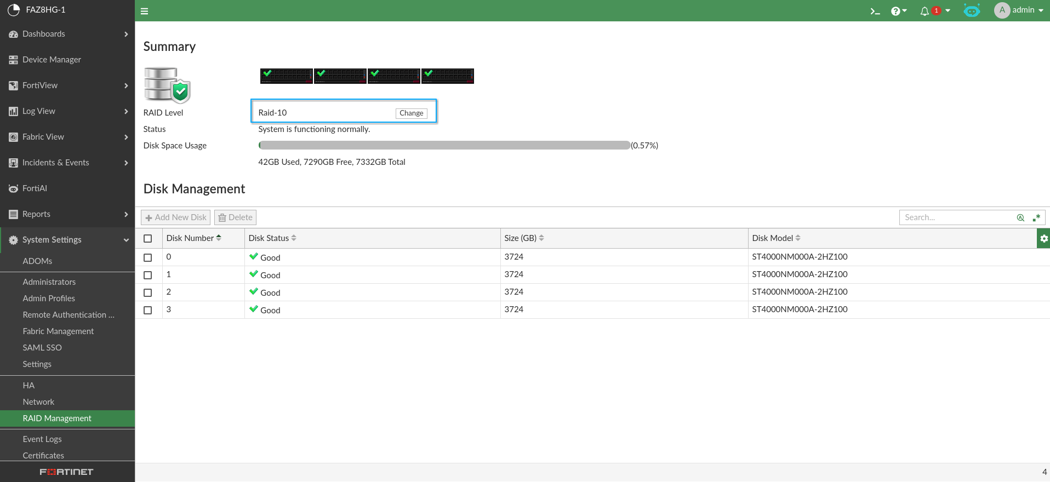1050x482 pixels.
Task: Click the Change RAID level button
Action: coord(412,113)
